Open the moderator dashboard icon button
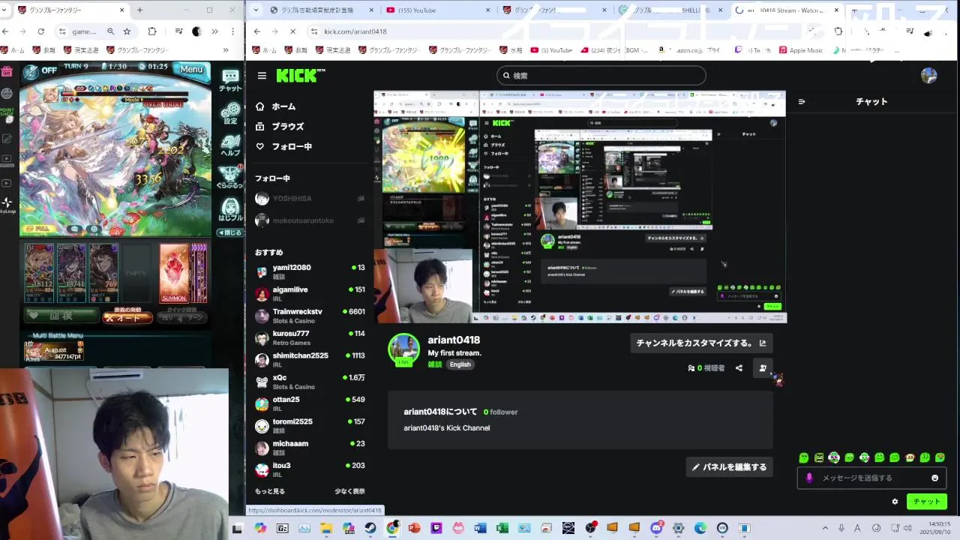This screenshot has width=960, height=540. click(763, 368)
